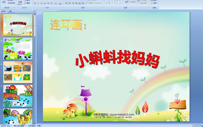The image size is (203, 127).
Task: Toggle Italic formatting in the font group
Action: pyautogui.click(x=38, y=3)
